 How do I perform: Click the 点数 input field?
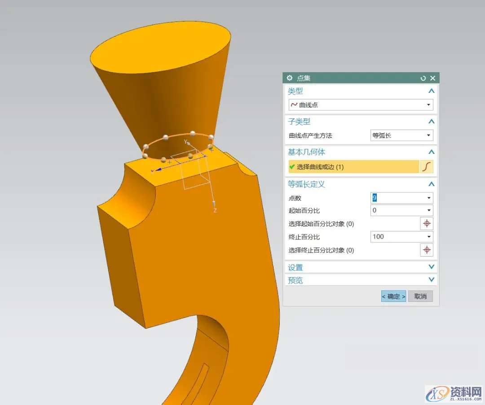pyautogui.click(x=397, y=197)
